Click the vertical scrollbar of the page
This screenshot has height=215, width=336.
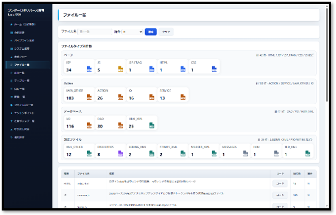pos(327,55)
